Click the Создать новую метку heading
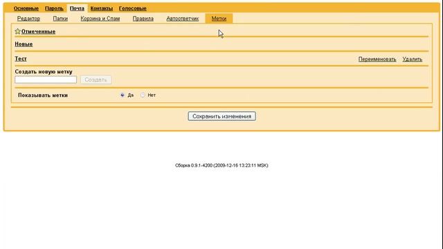Image resolution: width=443 pixels, height=249 pixels. [x=44, y=72]
